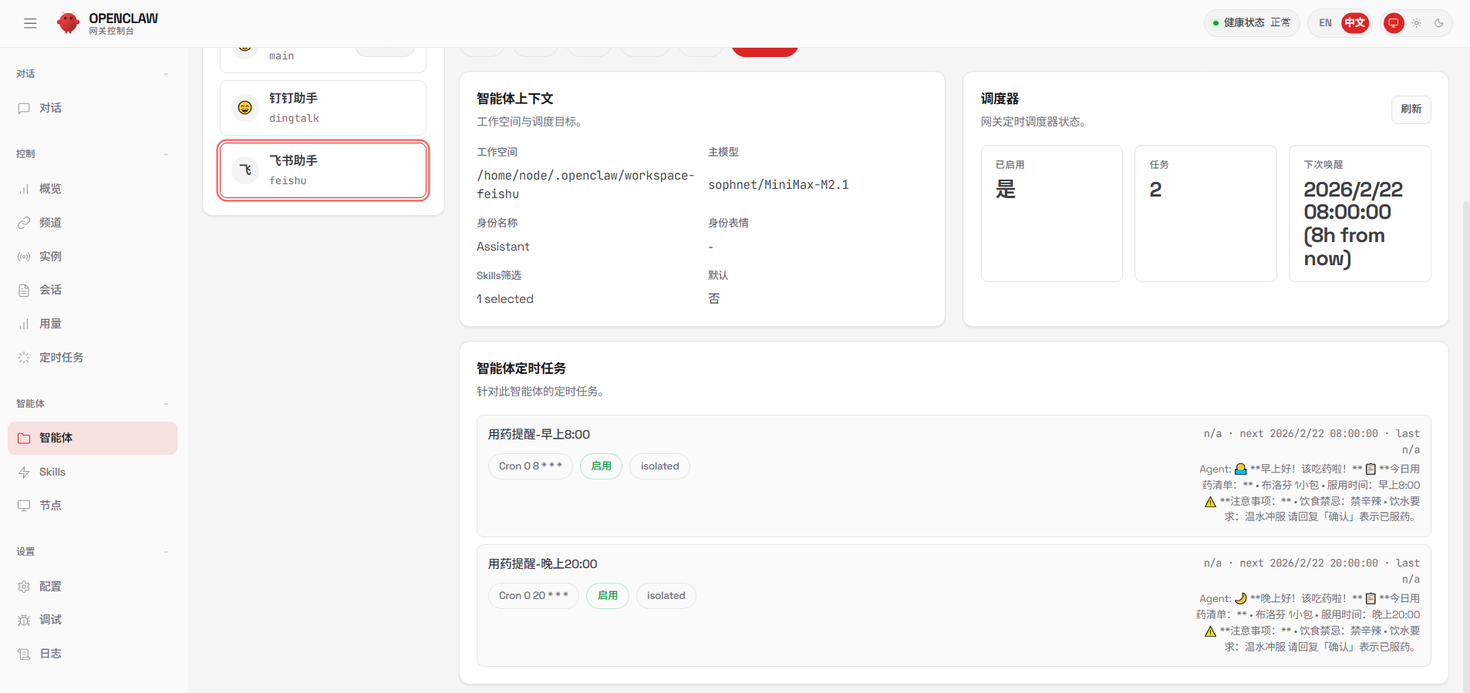Click the 刷新 refresh button

coord(1411,109)
